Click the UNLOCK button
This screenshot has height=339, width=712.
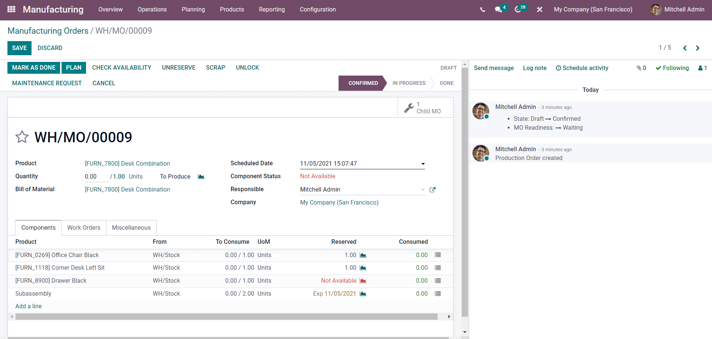click(x=247, y=68)
